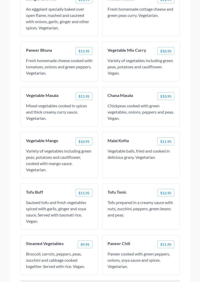This screenshot has height=282, width=200.
Task: Click the Tofu Tonic $12.95 price button
Action: pyautogui.click(x=166, y=193)
